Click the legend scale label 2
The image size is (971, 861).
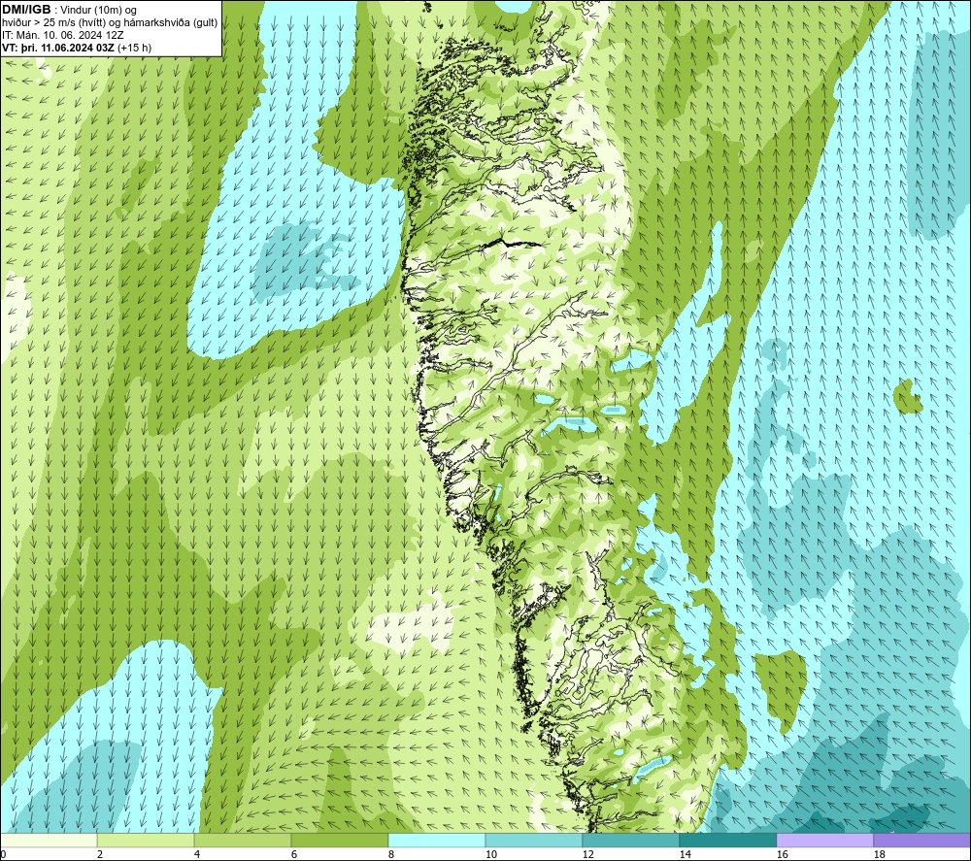(100, 854)
